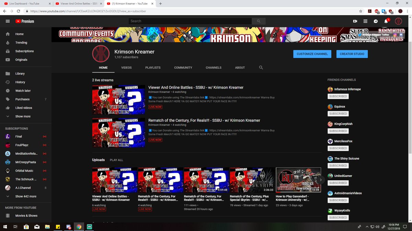The image size is (412, 231).
Task: Switch to the About channel tab
Action: 240,68
